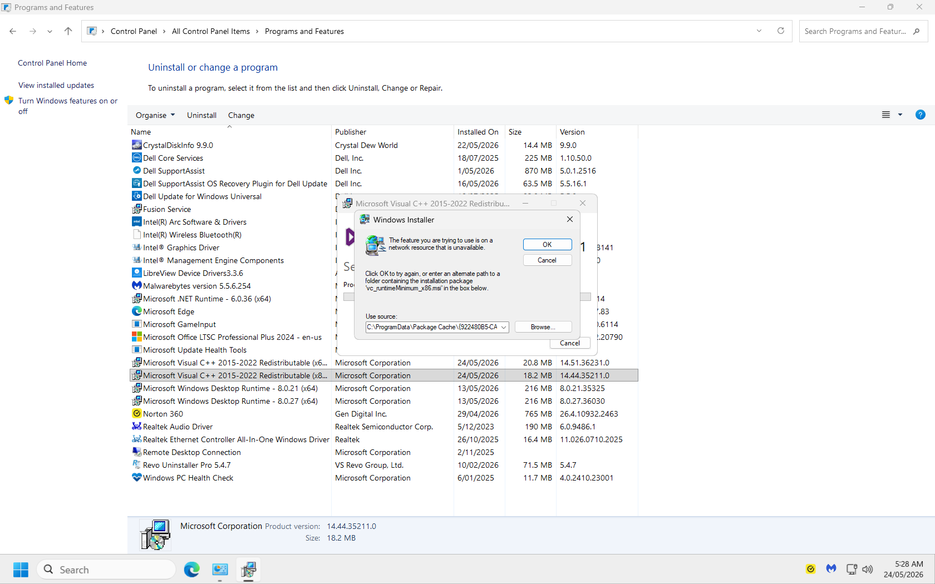Click the Microsoft Edge icon in program list

click(x=137, y=311)
